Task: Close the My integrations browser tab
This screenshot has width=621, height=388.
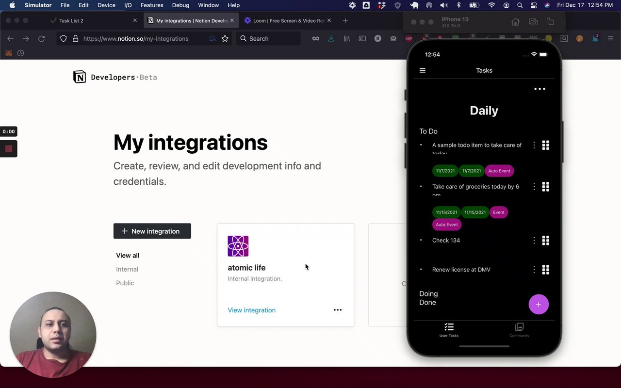Action: (232, 21)
